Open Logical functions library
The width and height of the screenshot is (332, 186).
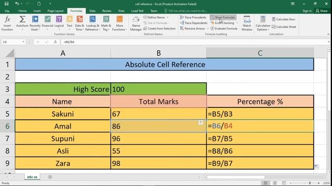tap(59, 23)
